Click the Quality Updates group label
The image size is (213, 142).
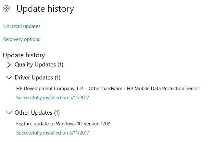pos(35,64)
